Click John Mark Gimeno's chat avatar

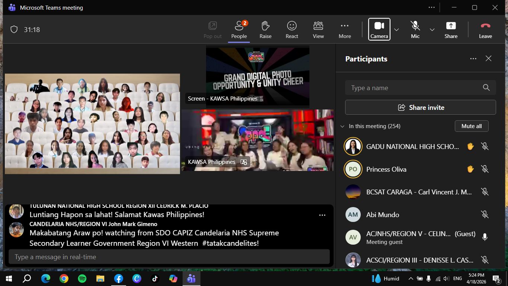16,230
